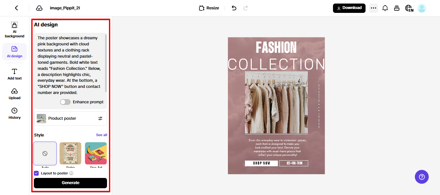Viewport: 440px width, 195px height.
Task: Click the cloud save status icon
Action: [39, 8]
